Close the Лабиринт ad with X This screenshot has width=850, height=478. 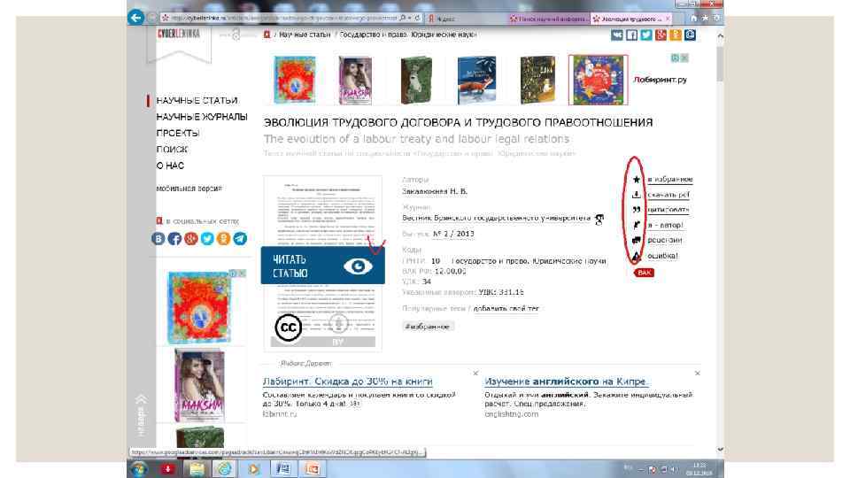475,374
